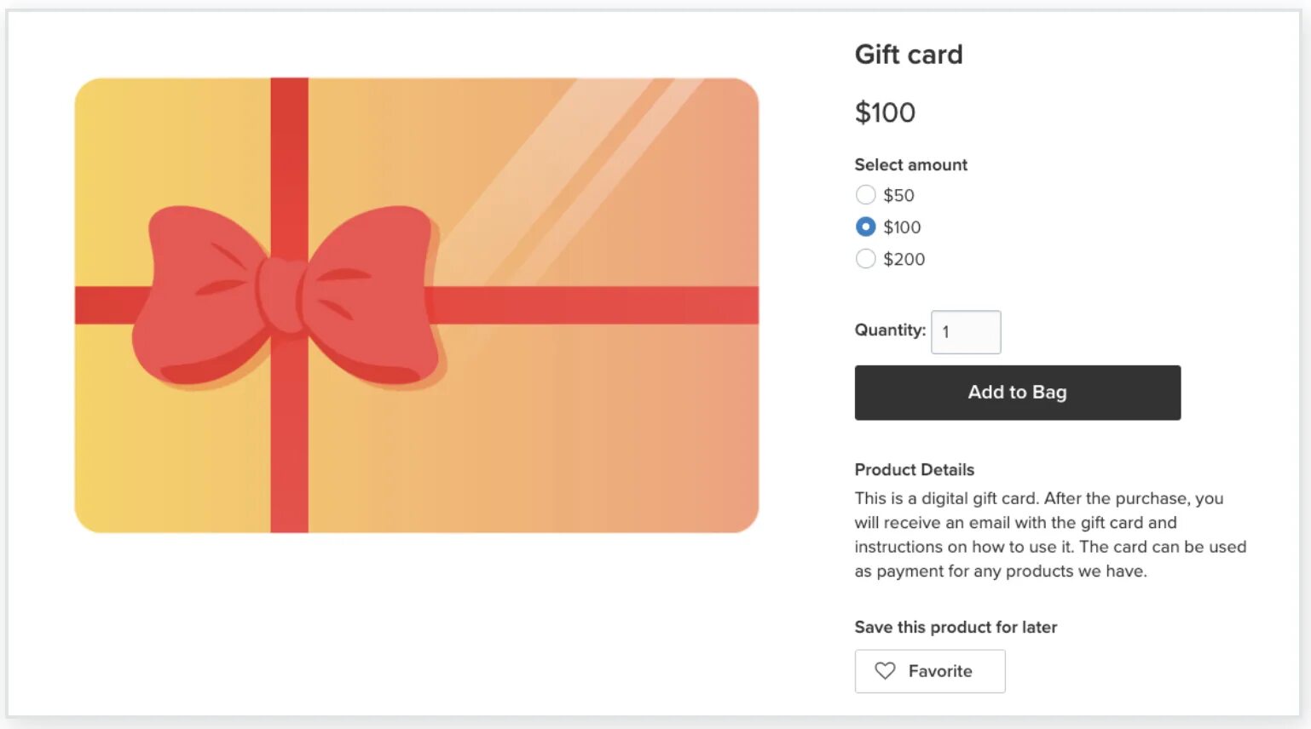Click the $200 amount label text
Viewport: 1311px width, 729px height.
pyautogui.click(x=904, y=259)
